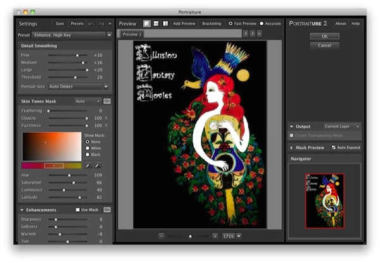
Task: Click the Fine smoothing slider handle
Action: 77,56
